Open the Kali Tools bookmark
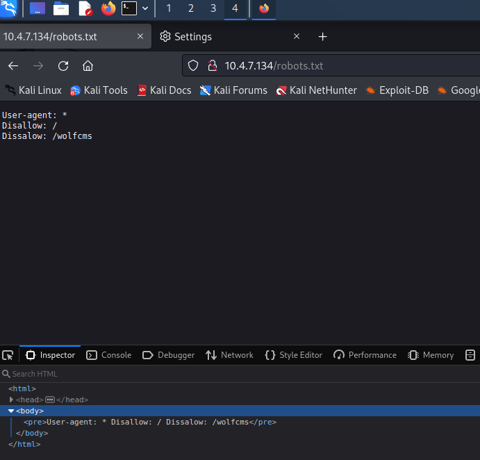This screenshot has width=480, height=460. [99, 90]
